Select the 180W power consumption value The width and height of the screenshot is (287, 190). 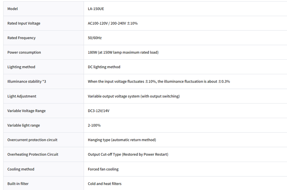(123, 52)
